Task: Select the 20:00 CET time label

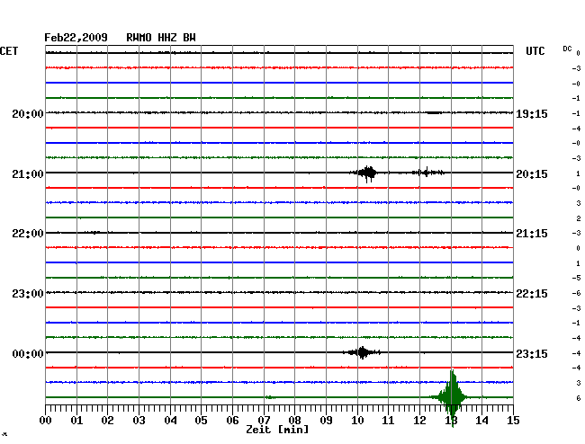Action: pyautogui.click(x=28, y=113)
